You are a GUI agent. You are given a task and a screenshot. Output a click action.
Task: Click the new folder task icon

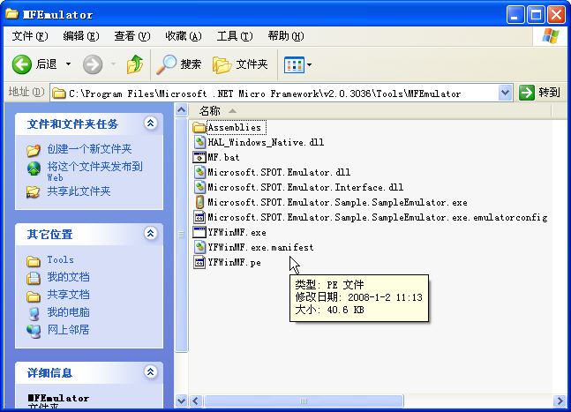point(34,150)
